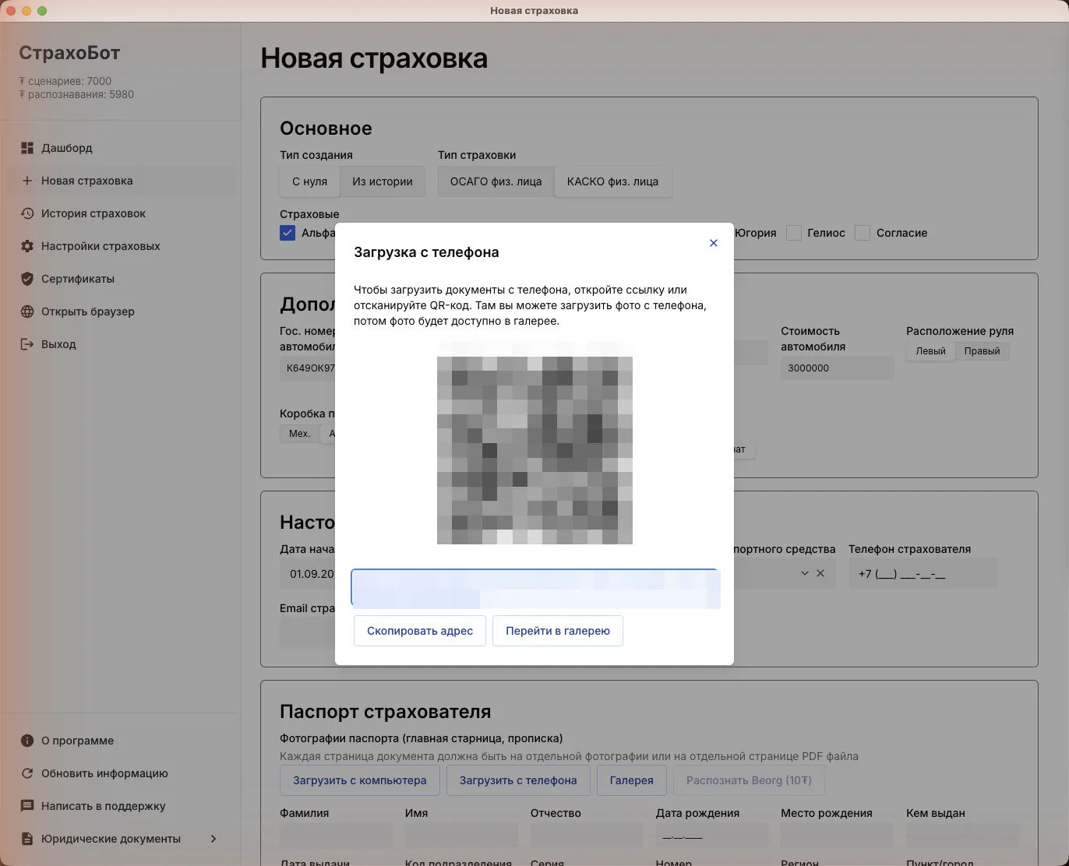
Task: Select the С нуля creation type
Action: click(309, 181)
